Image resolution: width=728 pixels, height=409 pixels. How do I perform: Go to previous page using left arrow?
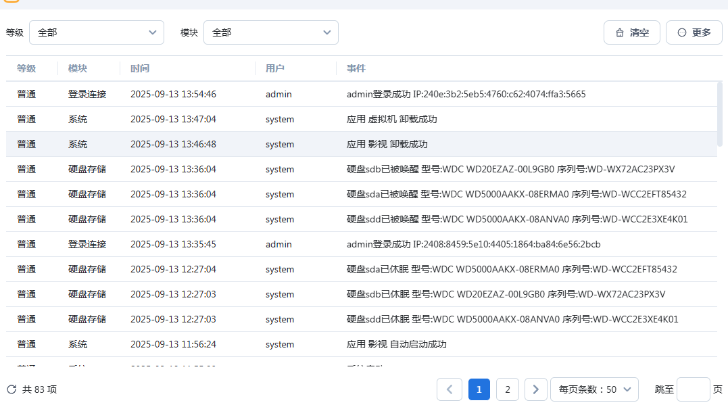coord(450,389)
